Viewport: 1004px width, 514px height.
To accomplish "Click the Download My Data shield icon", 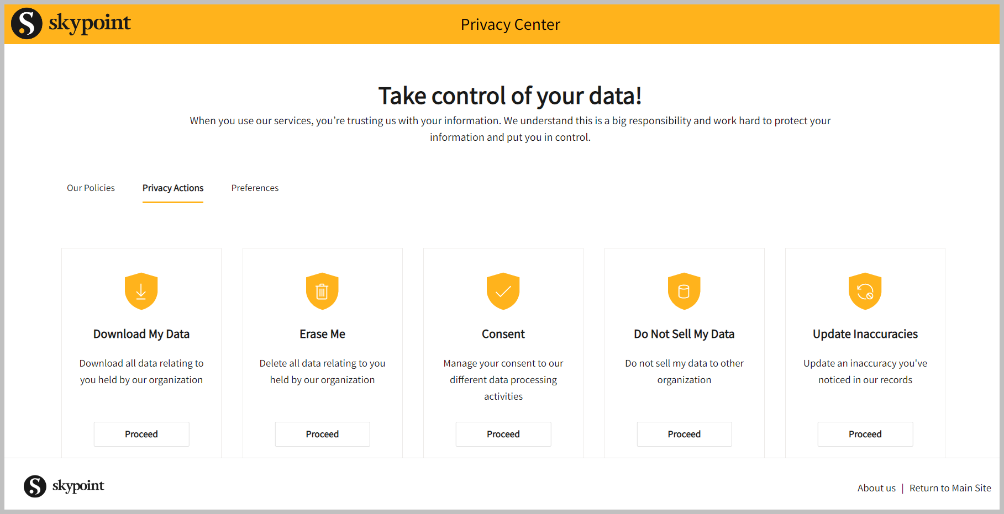I will pyautogui.click(x=141, y=291).
